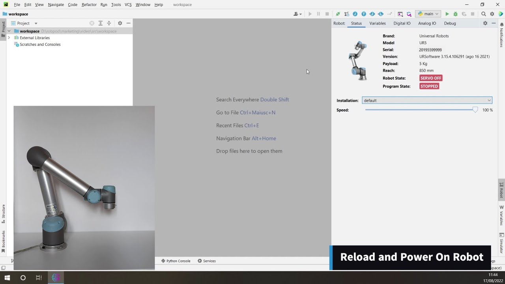Click the STOPPED program state badge
Screen dimensions: 505x284
(x=429, y=86)
